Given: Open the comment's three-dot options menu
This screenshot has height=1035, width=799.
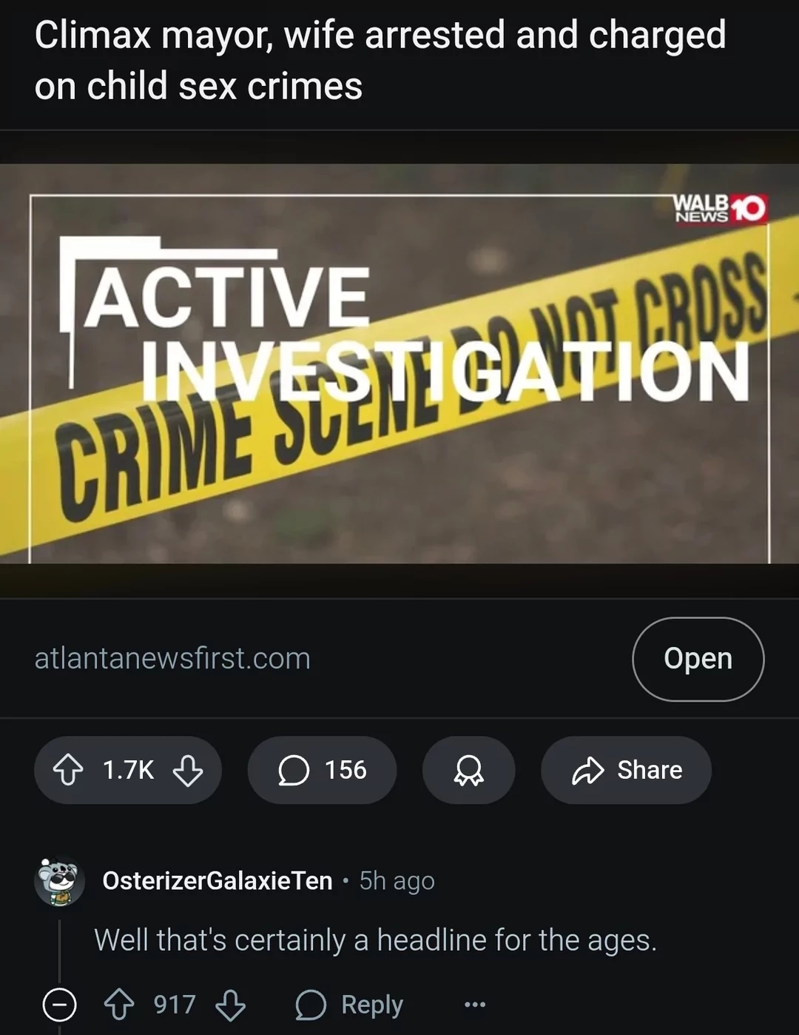Looking at the screenshot, I should pos(474,1005).
